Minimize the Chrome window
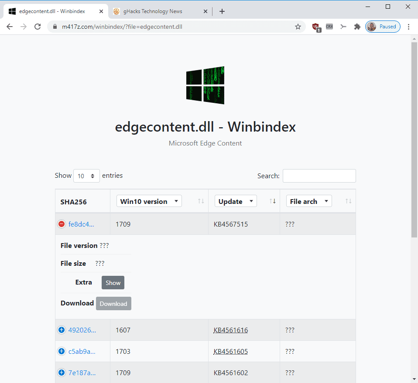The image size is (418, 383). coord(368,7)
